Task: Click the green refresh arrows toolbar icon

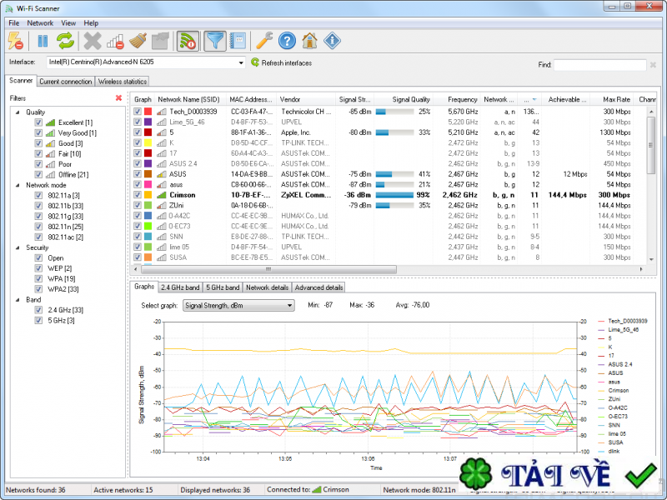Action: point(65,40)
